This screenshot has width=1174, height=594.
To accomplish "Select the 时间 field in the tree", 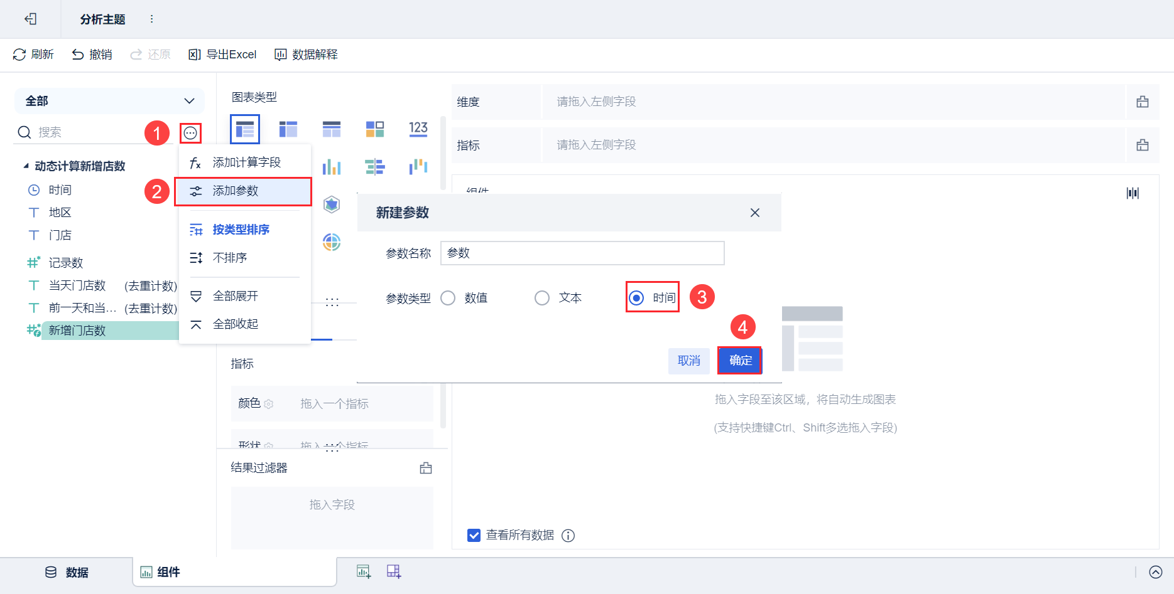I will [x=60, y=190].
